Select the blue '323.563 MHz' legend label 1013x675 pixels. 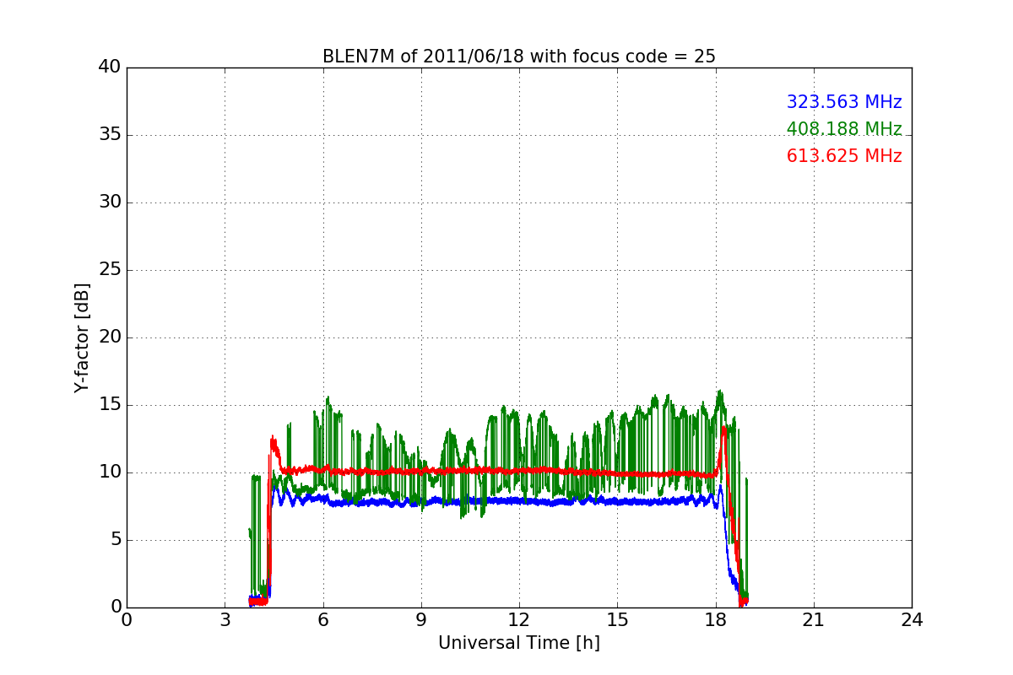[x=844, y=102]
